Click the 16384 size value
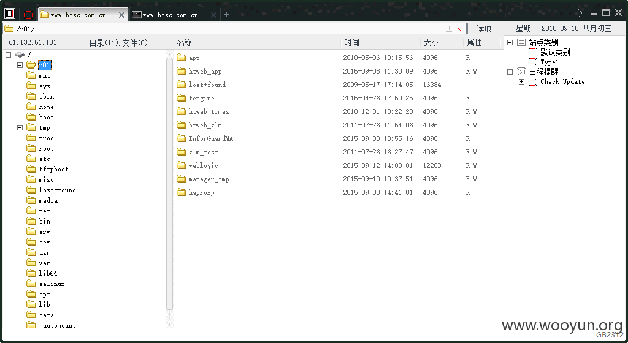The width and height of the screenshot is (628, 343). pyautogui.click(x=432, y=85)
